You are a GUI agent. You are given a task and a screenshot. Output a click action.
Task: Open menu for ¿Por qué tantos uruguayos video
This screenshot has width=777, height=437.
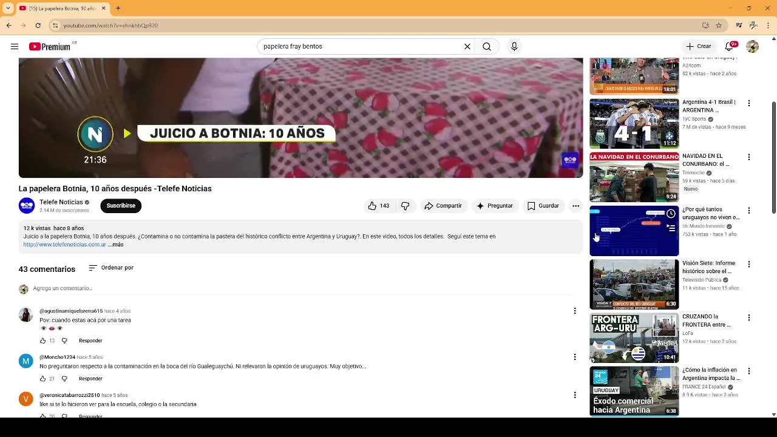748,211
